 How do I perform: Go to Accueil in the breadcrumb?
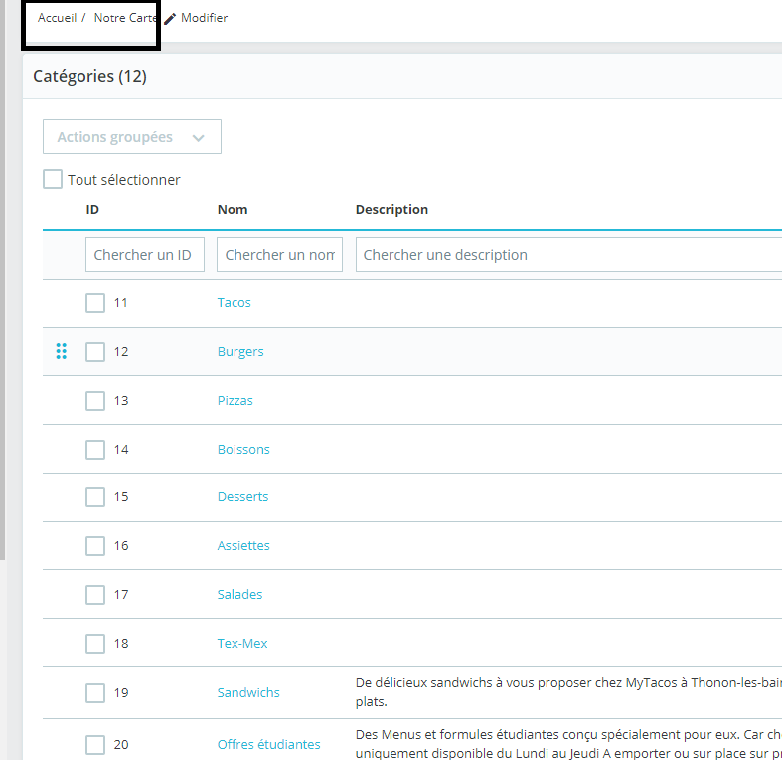pos(57,18)
